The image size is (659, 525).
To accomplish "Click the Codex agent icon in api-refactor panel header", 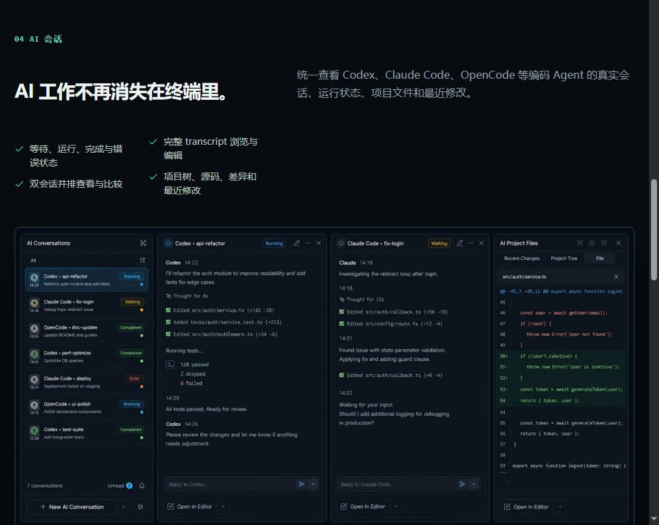I will [168, 243].
